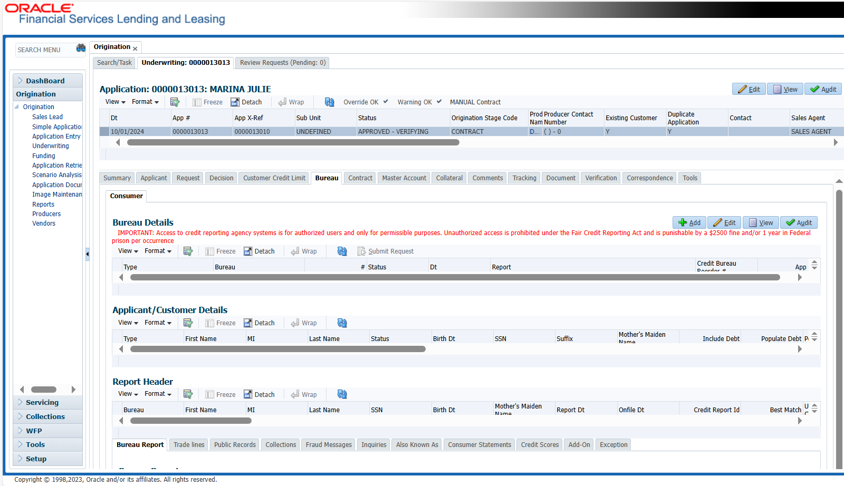Click Application table horizontal scrollbar
This screenshot has width=844, height=486.
tap(293, 142)
